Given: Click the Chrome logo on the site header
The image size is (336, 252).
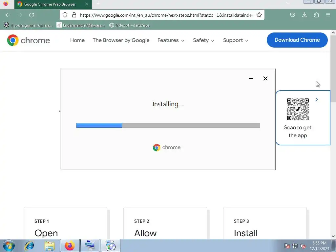Looking at the screenshot, I should pyautogui.click(x=28, y=40).
